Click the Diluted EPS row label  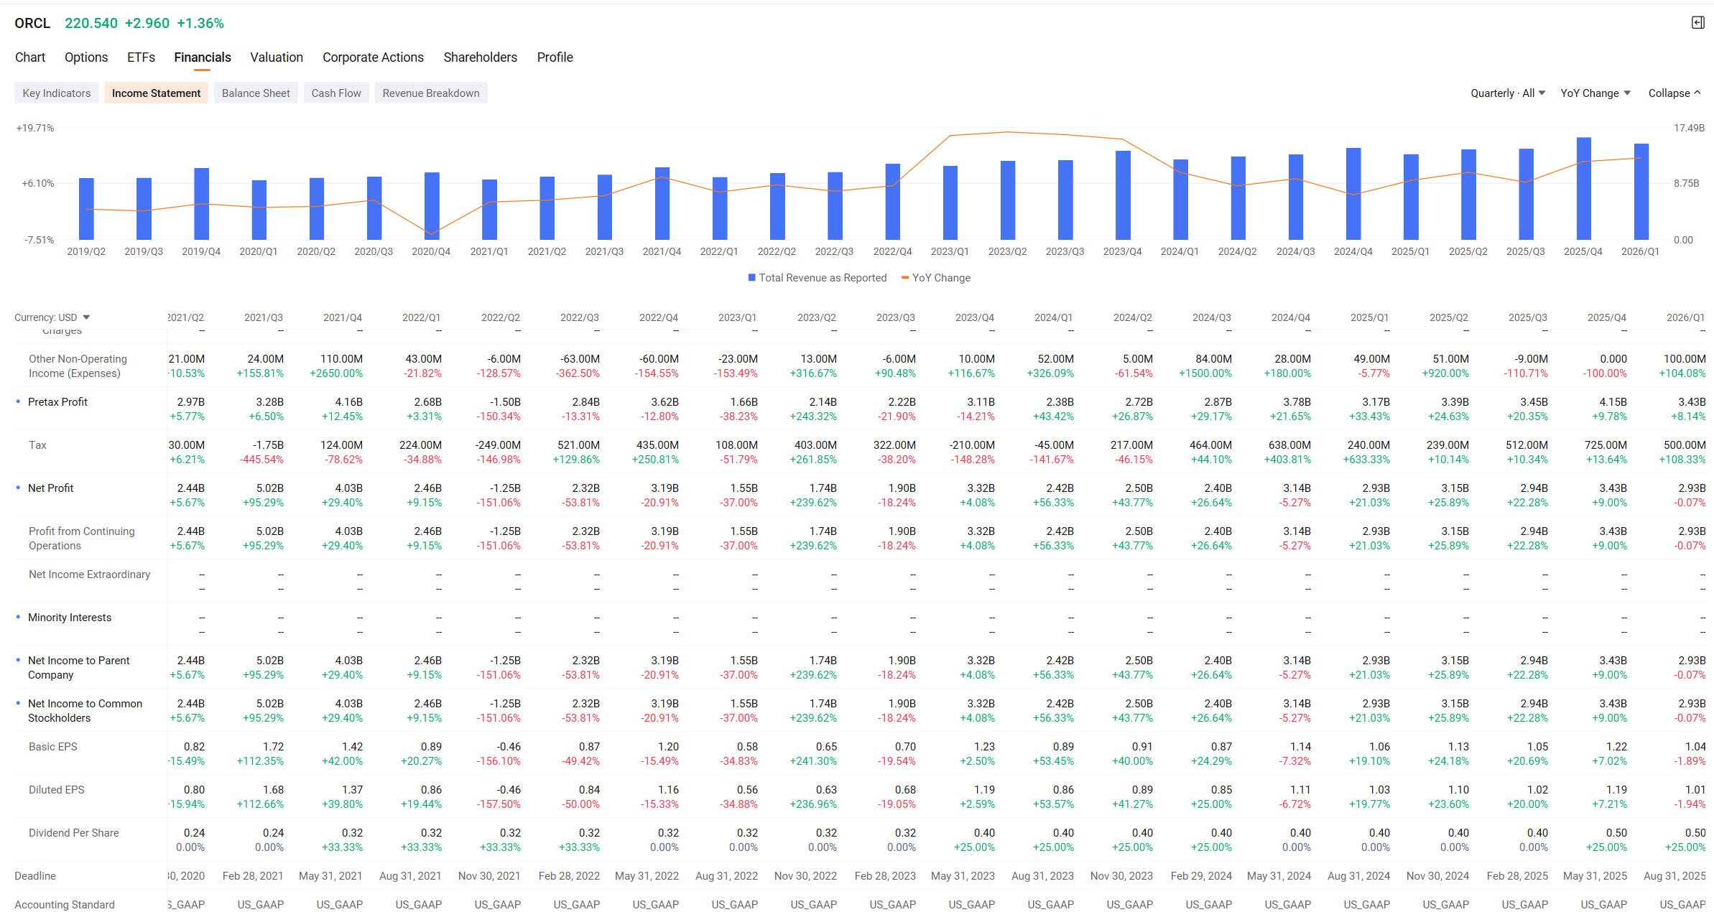click(57, 790)
